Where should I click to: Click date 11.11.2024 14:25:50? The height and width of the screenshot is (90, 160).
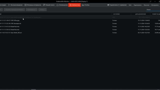[x=144, y=26]
